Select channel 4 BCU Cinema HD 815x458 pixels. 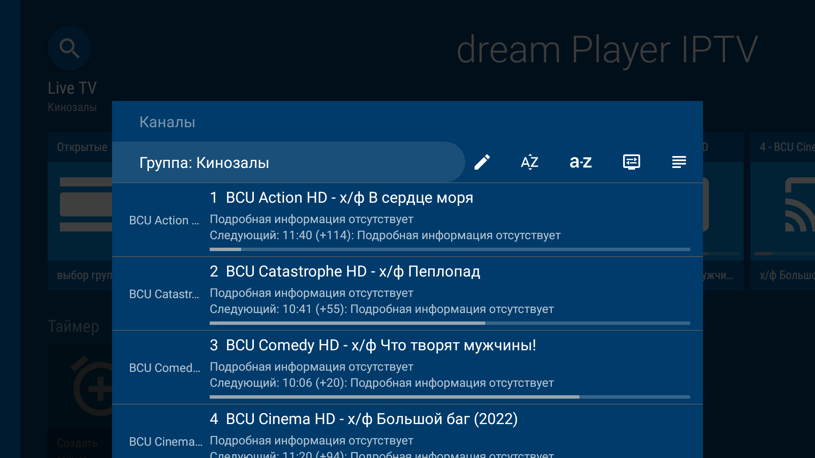tap(407, 431)
